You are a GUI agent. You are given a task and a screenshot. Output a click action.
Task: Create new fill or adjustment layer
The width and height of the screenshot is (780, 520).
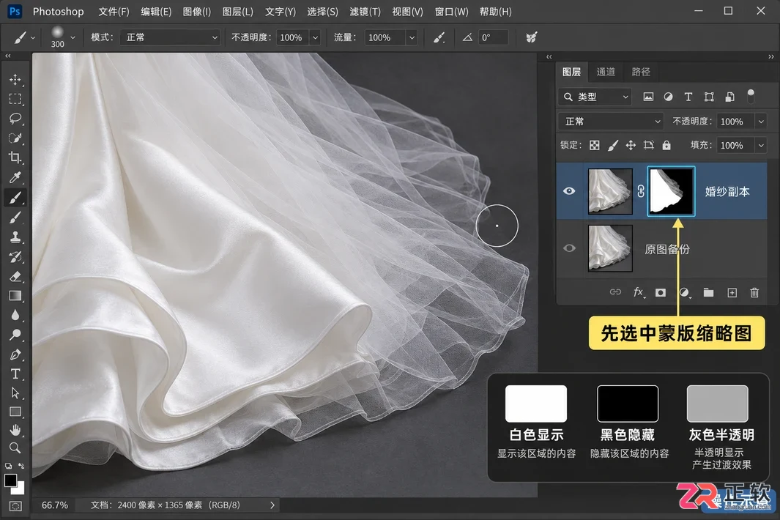(x=685, y=293)
